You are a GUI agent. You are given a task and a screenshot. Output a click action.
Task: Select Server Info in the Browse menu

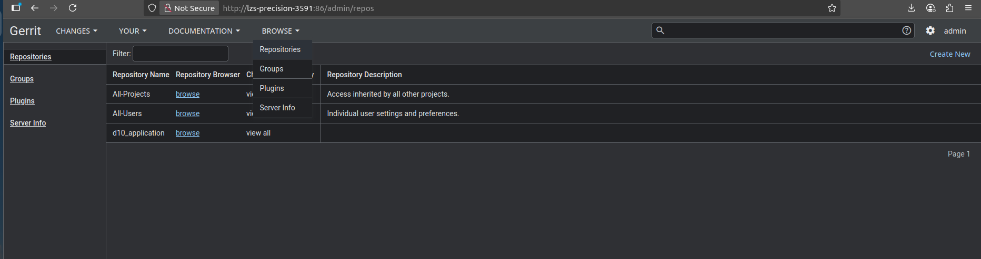(277, 108)
